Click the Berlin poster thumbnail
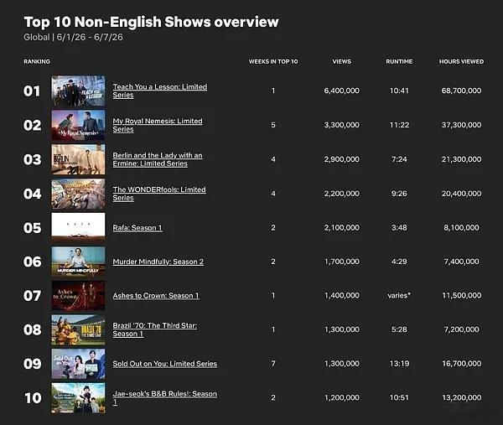Image resolution: width=503 pixels, height=425 pixels. tap(78, 159)
